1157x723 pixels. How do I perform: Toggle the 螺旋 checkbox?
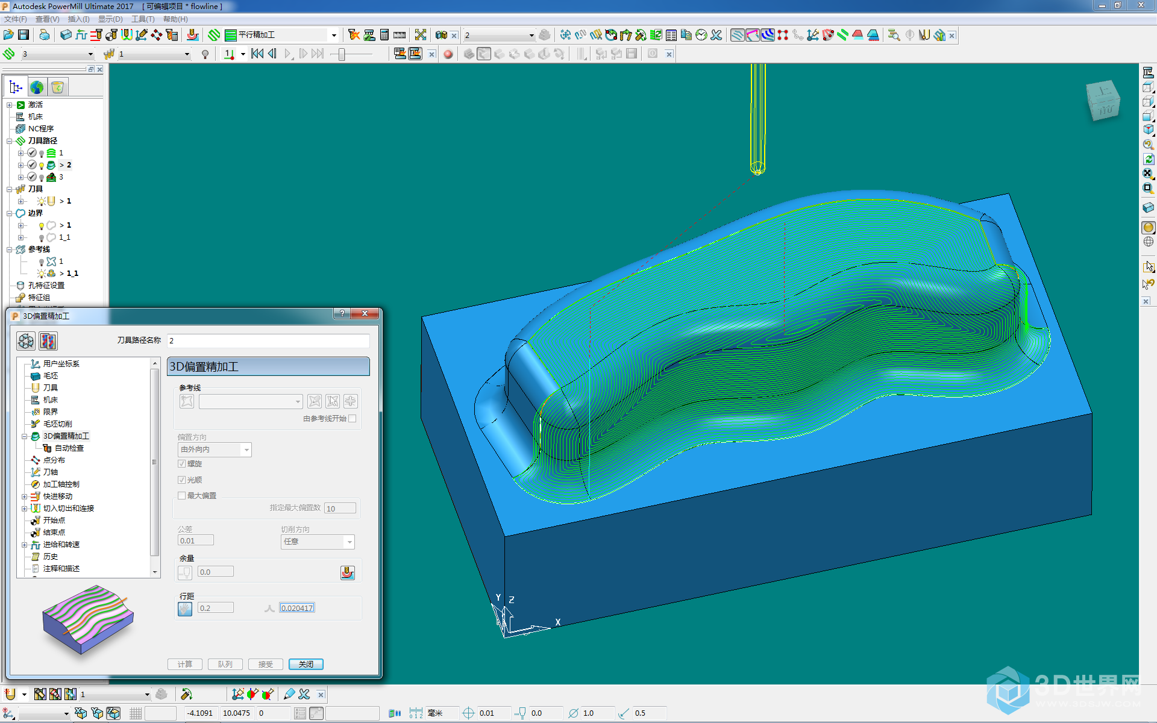tap(181, 464)
